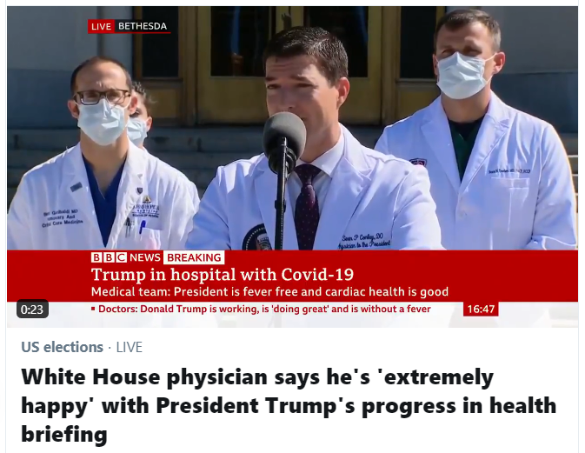
Task: Click 'Trump in hospital with Covid-19' banner headline
Action: [x=223, y=274]
